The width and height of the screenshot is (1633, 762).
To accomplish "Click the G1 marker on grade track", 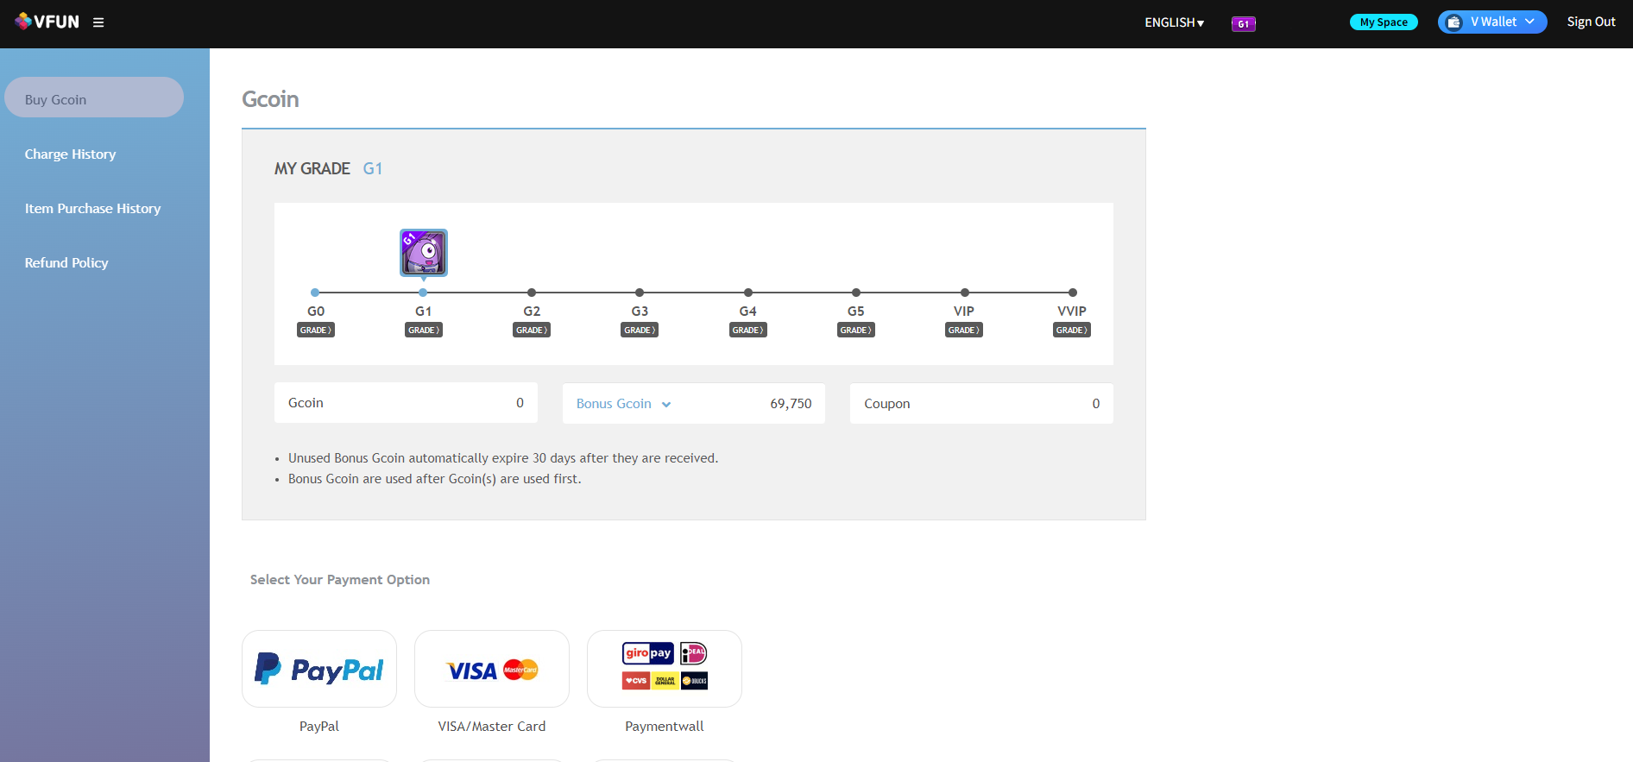I will 423,293.
